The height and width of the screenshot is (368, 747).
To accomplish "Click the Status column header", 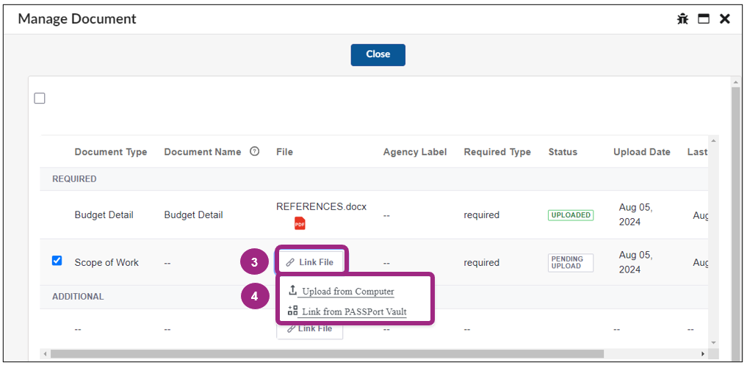I will pos(563,152).
